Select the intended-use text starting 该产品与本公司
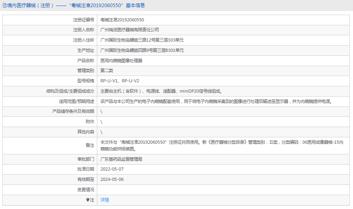Screen dimensions: 353x209 [216, 101]
